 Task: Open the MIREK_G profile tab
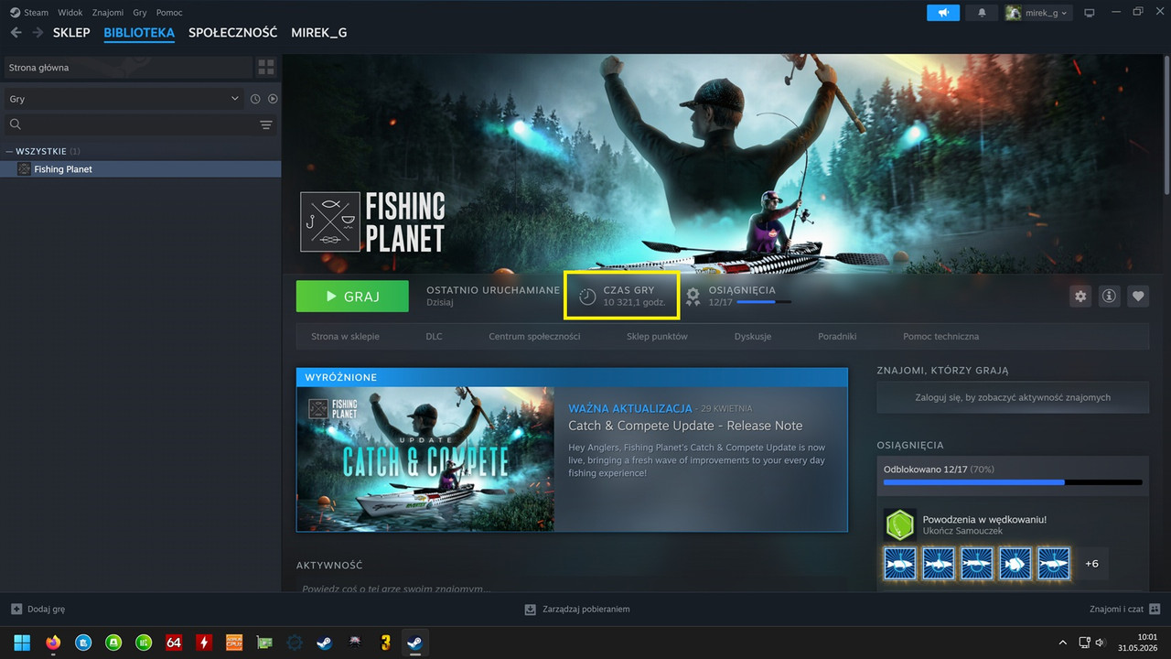319,33
